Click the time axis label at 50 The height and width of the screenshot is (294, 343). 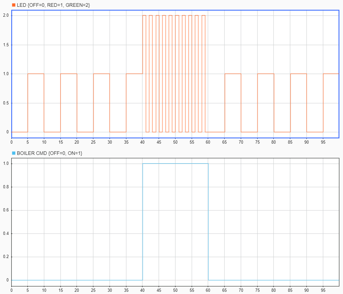[x=176, y=142]
